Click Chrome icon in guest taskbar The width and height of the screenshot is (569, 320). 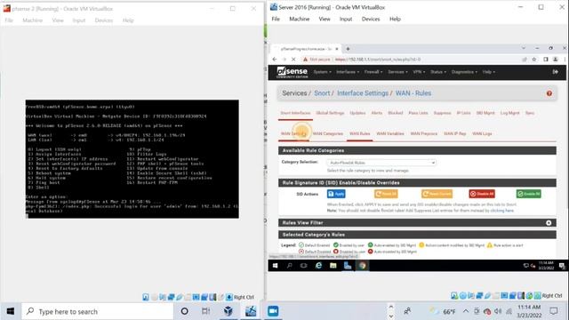pyautogui.click(x=362, y=266)
